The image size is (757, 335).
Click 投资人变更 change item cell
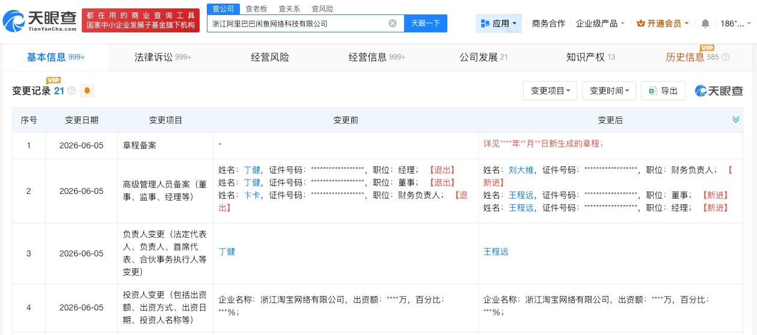click(x=165, y=307)
